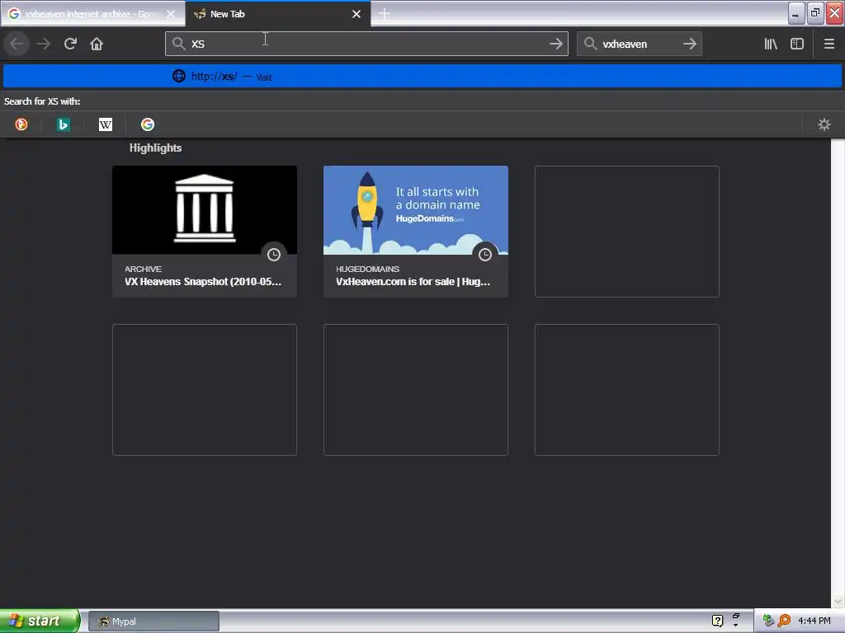
Task: Close the New Tab tab
Action: tap(356, 14)
